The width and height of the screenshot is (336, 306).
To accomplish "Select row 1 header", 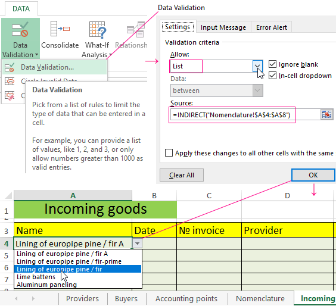I will [7, 211].
